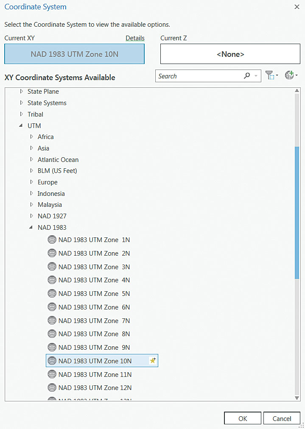The image size is (305, 429).
Task: Select NAD 1983 UTM Zone 11N
Action: click(x=95, y=374)
